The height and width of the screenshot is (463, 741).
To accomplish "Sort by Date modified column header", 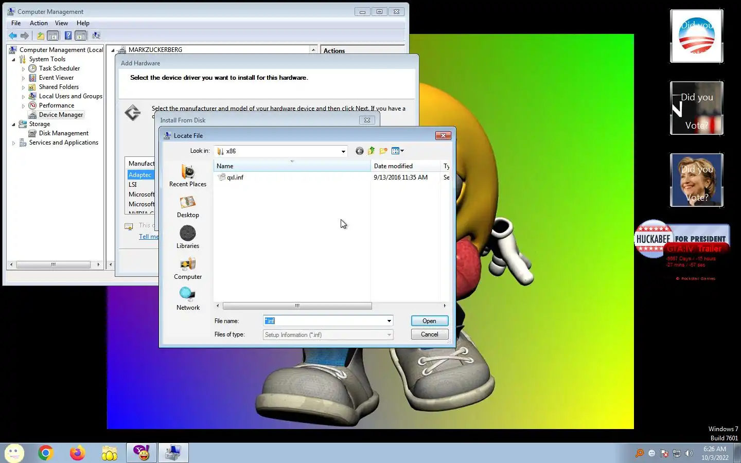I will click(405, 166).
